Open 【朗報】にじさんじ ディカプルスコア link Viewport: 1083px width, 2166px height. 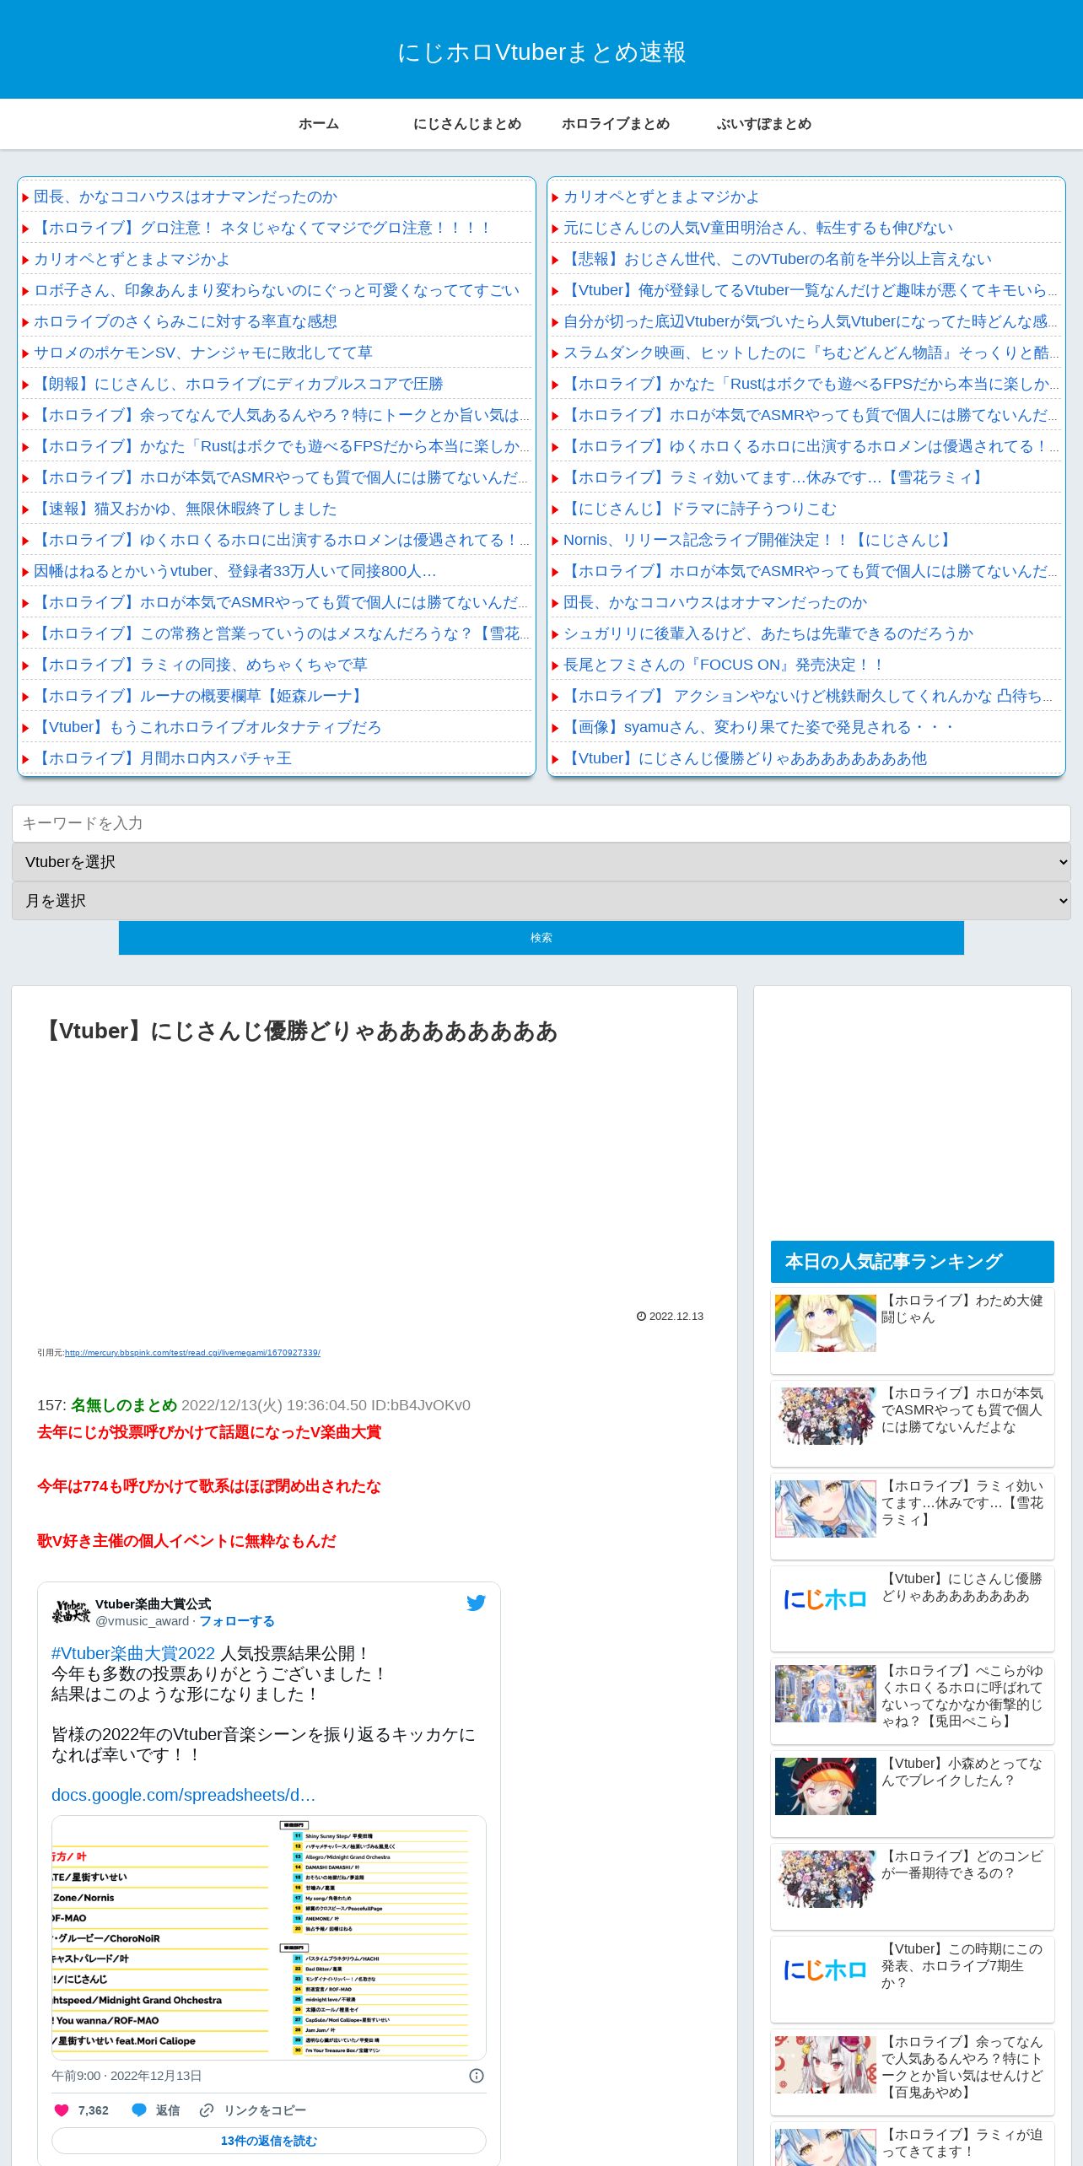[239, 384]
